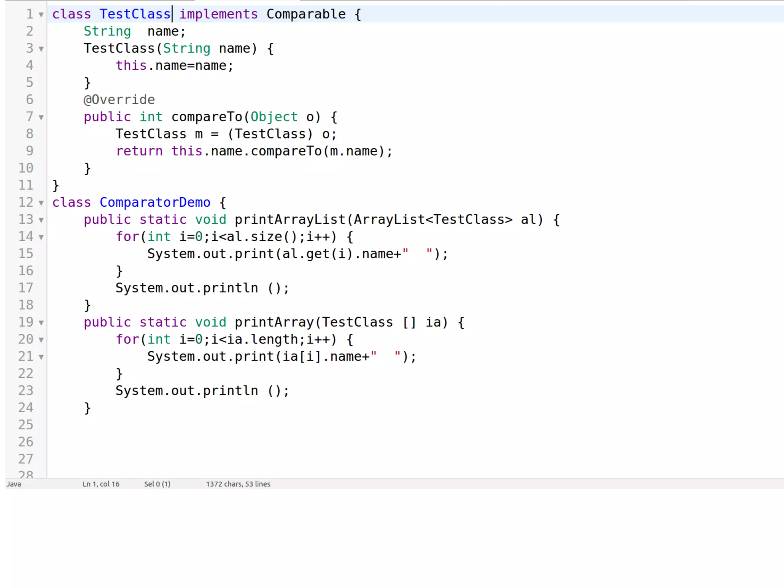
Task: Click the printArray method name on line 19
Action: point(274,322)
